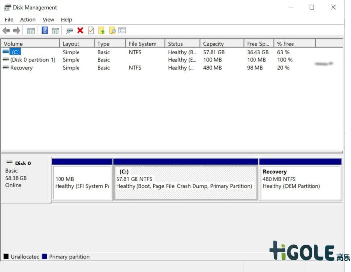Click the Status column header
Image resolution: width=351 pixels, height=272 pixels.
tap(175, 44)
